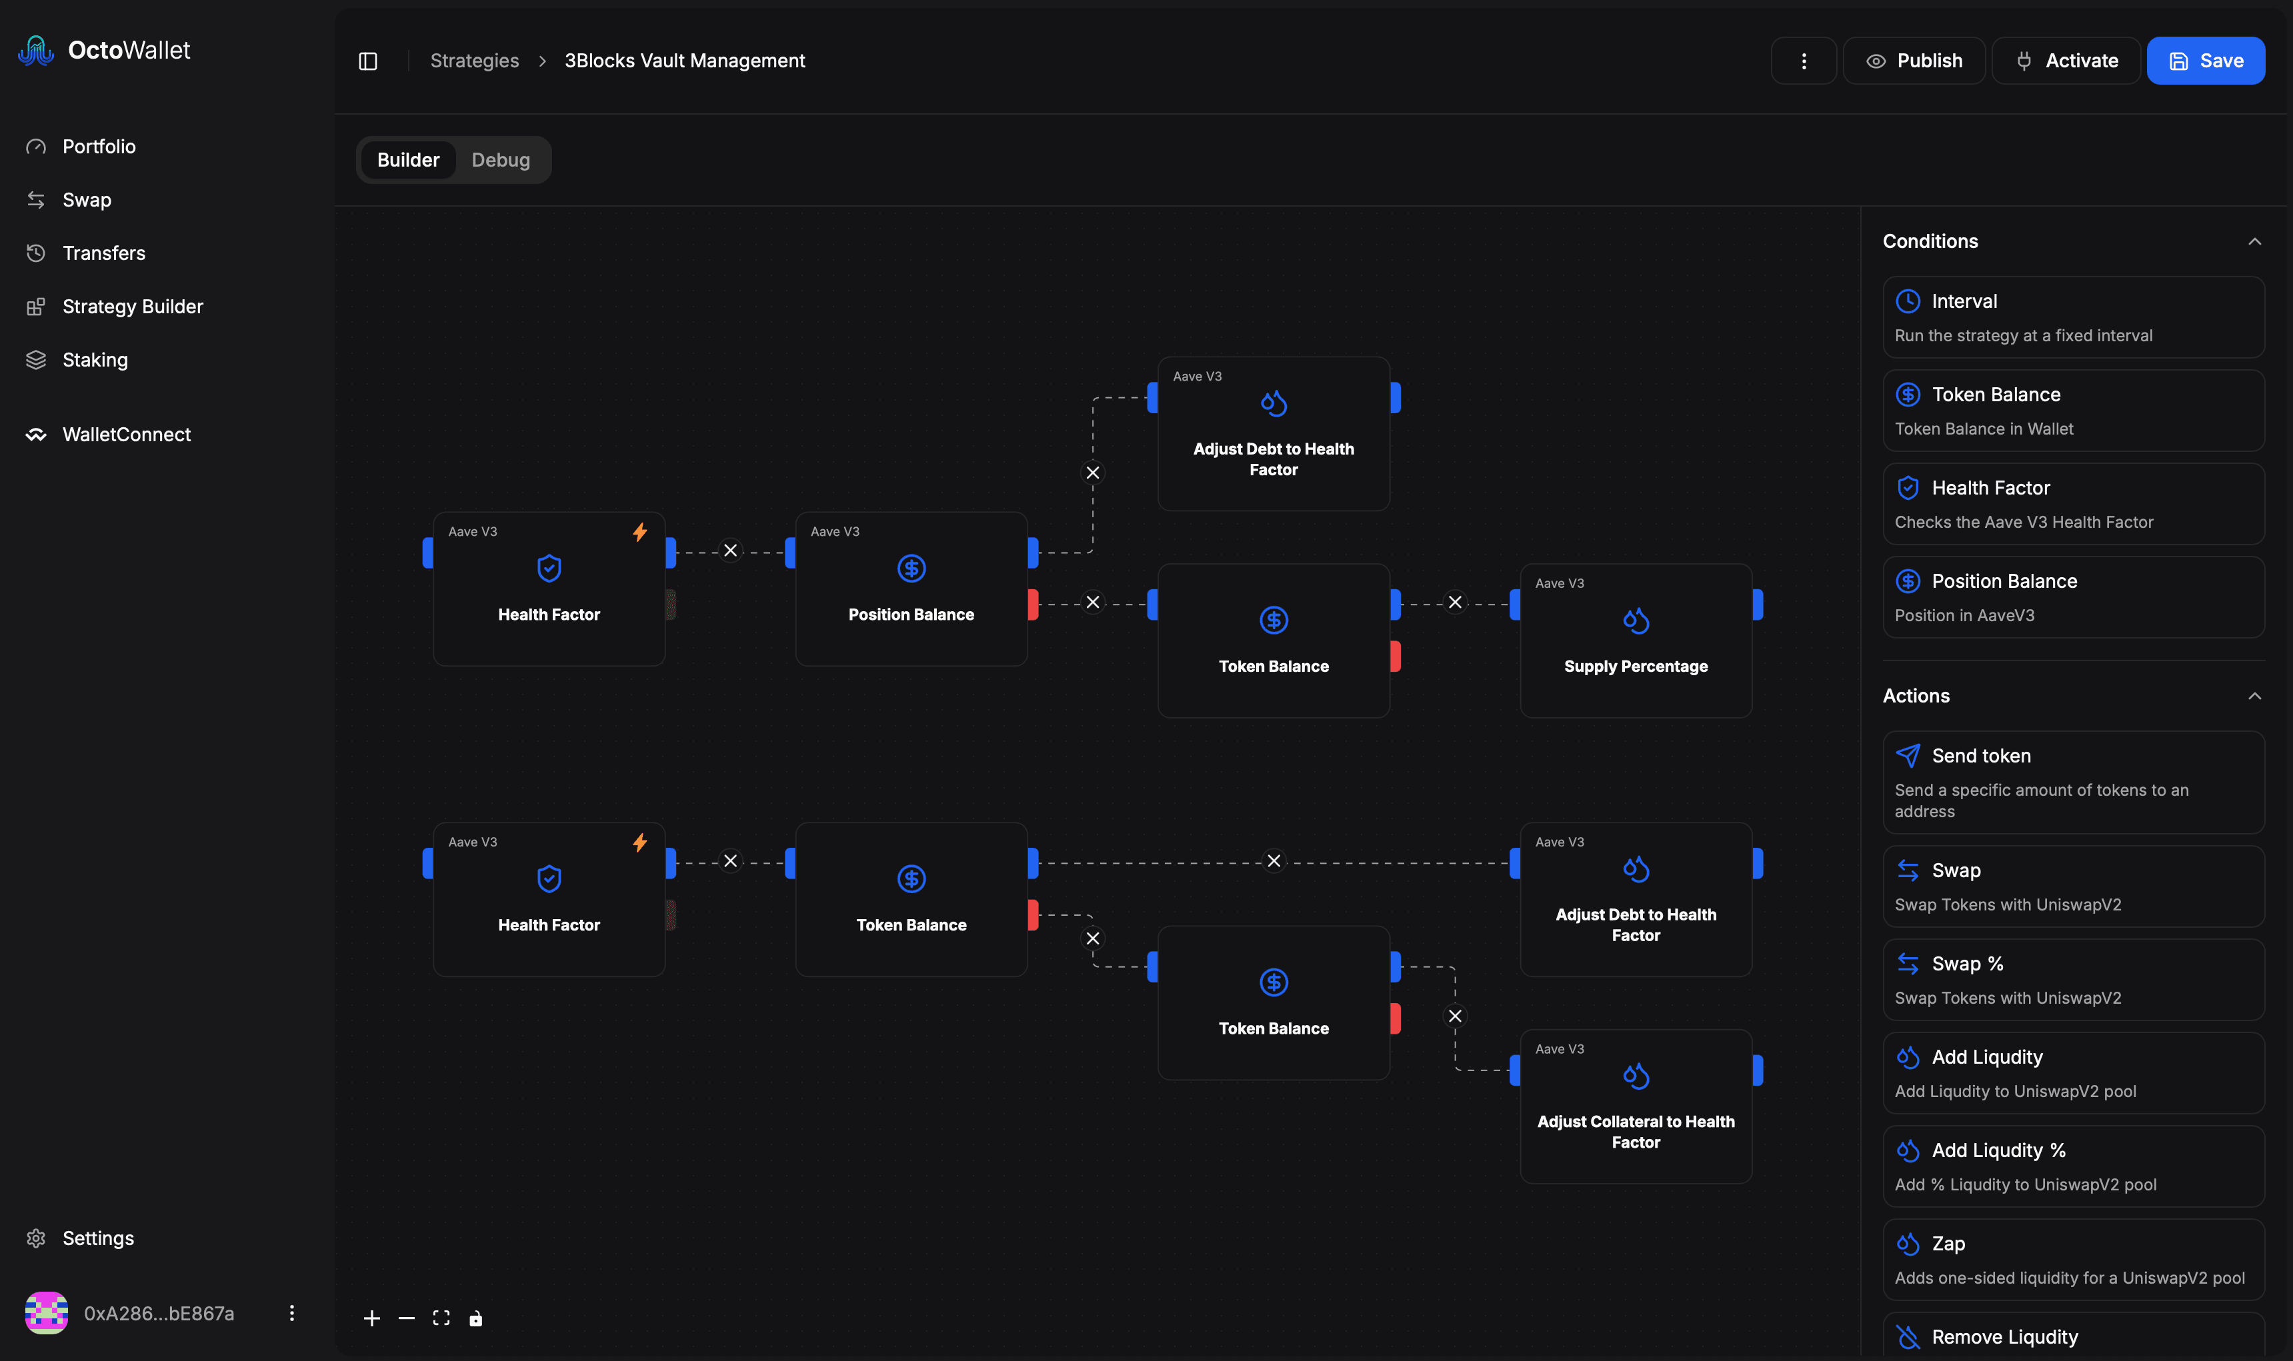Click red false-output handle of Position Balance node
This screenshot has width=2293, height=1361.
pyautogui.click(x=1033, y=605)
